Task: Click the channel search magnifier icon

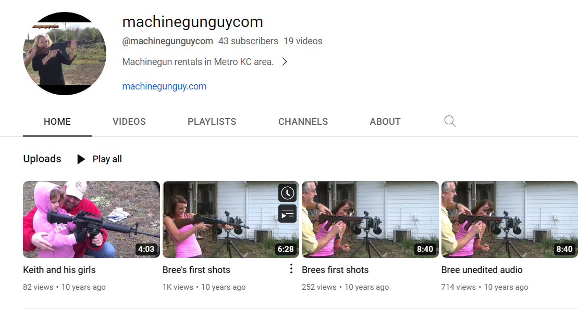Action: pos(450,122)
